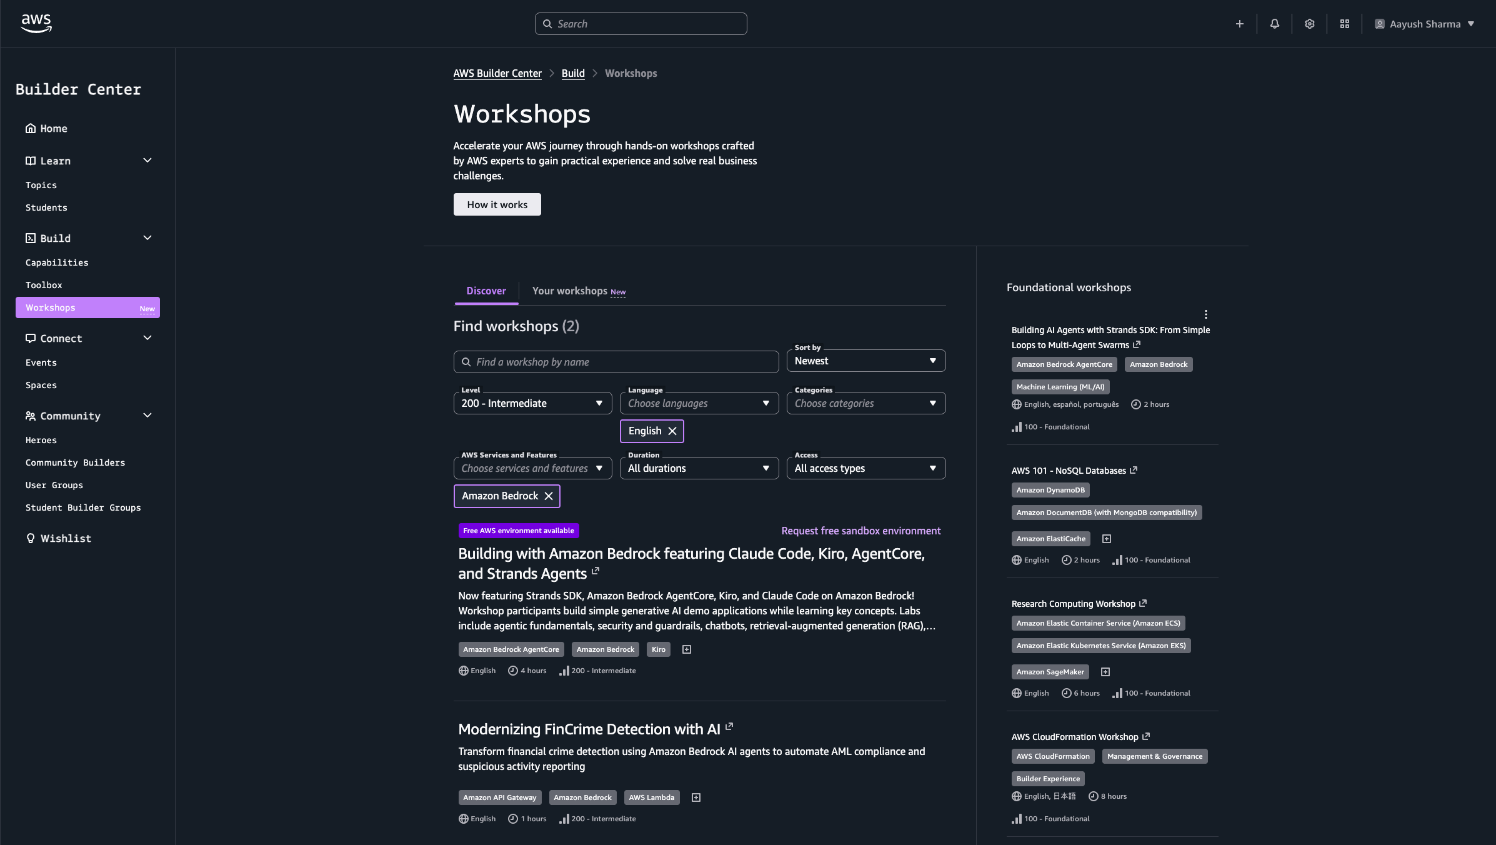The image size is (1496, 845).
Task: Collapse the Build section chevron
Action: tap(147, 238)
